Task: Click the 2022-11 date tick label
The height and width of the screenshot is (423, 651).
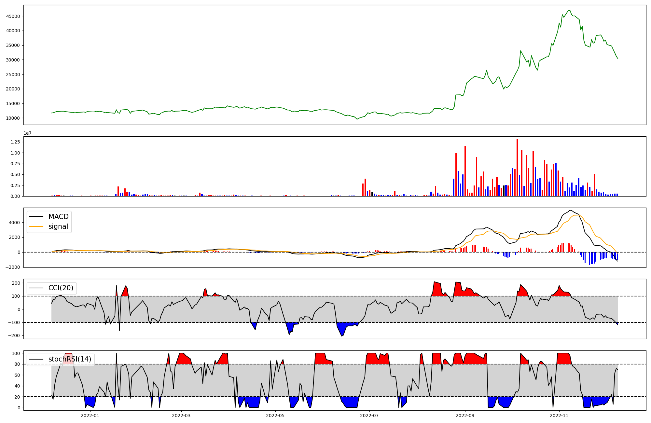Action: (559, 416)
